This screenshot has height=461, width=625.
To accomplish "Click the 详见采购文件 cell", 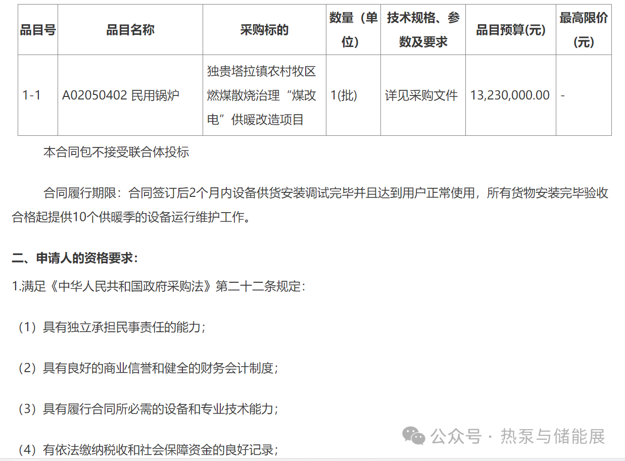I will pyautogui.click(x=421, y=95).
